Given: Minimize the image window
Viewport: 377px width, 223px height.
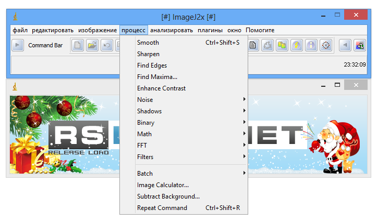Looking at the screenshot, I should [x=323, y=86].
